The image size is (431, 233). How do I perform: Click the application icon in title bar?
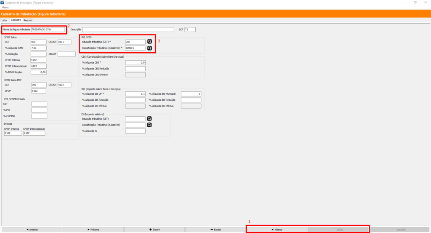tap(3, 3)
